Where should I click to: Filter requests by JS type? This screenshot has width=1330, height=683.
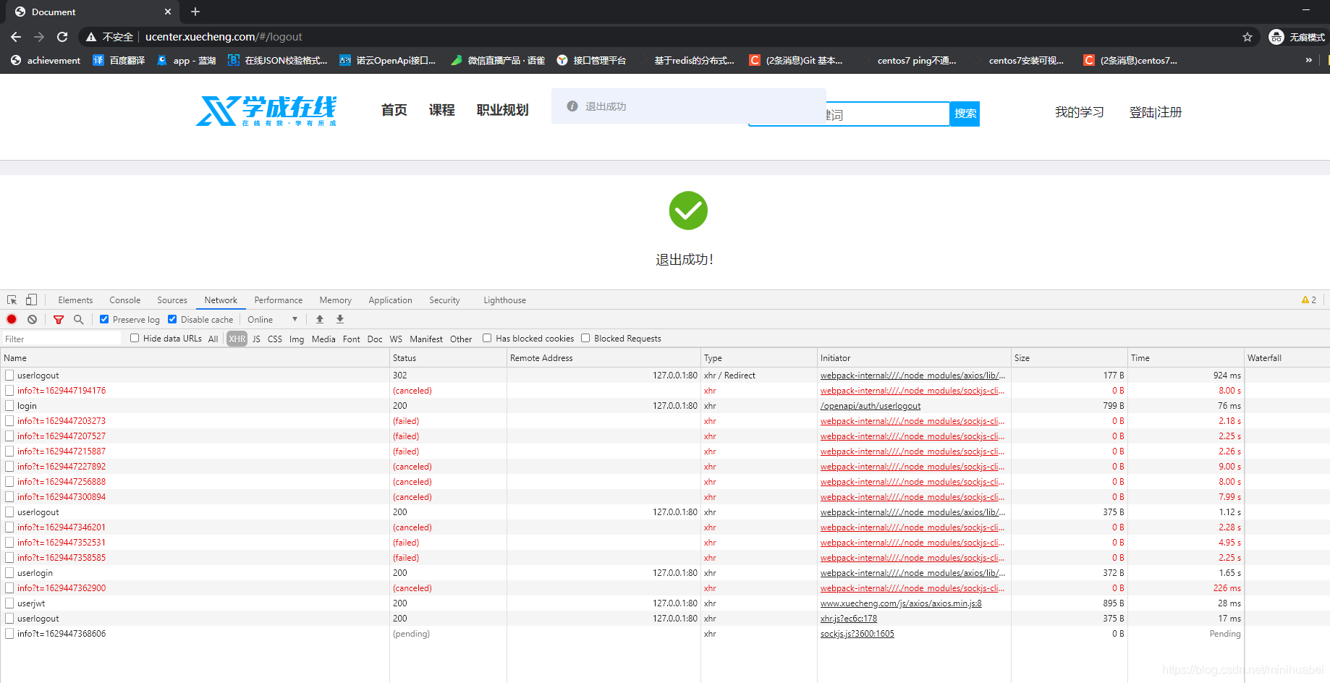point(256,339)
